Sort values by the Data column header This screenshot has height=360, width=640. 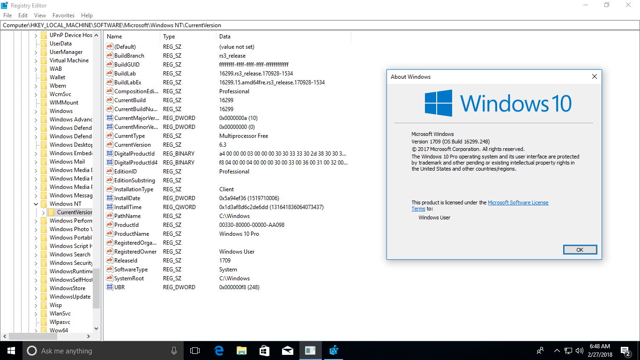pyautogui.click(x=284, y=37)
